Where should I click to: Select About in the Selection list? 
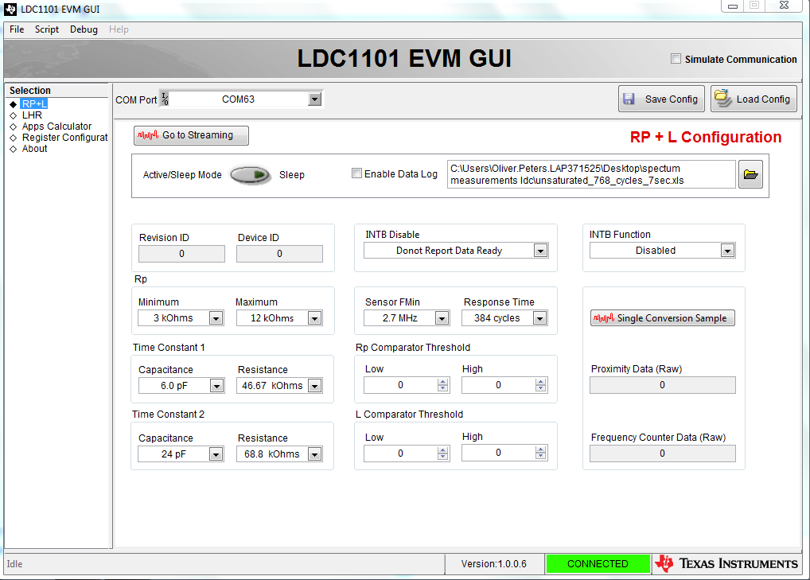pos(34,149)
